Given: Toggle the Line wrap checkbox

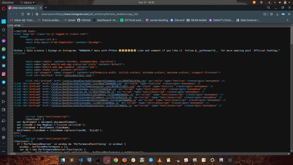Looking at the screenshot, I should click(x=22, y=25).
